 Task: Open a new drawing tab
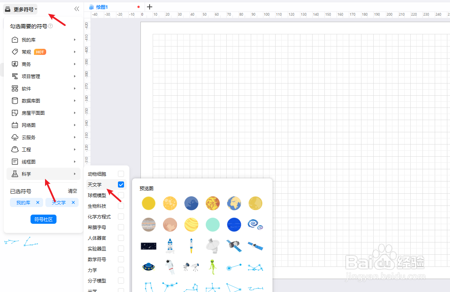tap(149, 6)
